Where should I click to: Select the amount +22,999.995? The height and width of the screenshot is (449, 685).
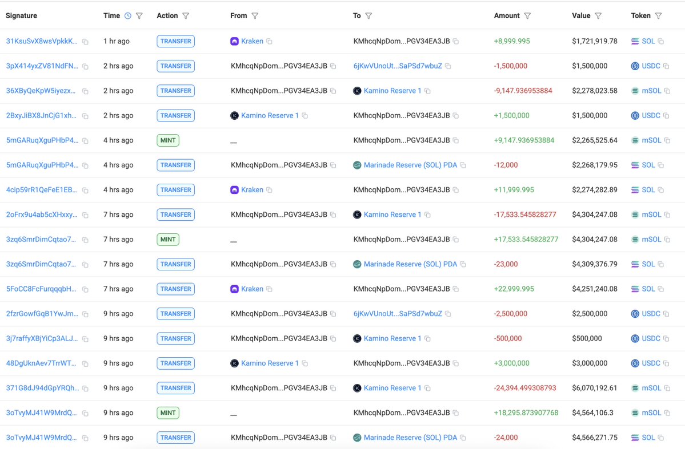click(x=514, y=289)
